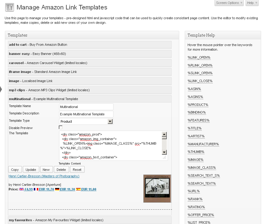Click the %LIST_PRICE% keyword
This screenshot has width=262, height=224.
pyautogui.click(x=199, y=222)
